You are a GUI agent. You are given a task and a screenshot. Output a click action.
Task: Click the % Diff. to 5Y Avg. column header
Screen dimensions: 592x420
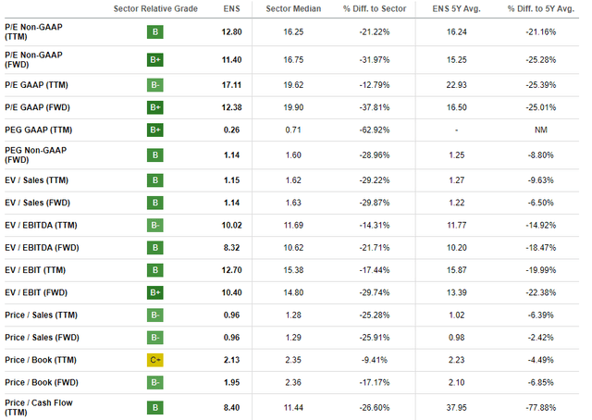[540, 8]
